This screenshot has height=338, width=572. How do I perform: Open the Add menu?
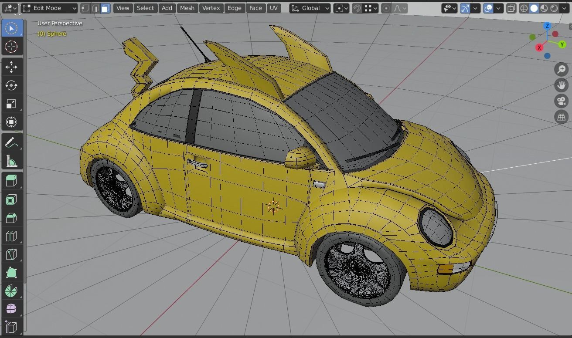167,8
